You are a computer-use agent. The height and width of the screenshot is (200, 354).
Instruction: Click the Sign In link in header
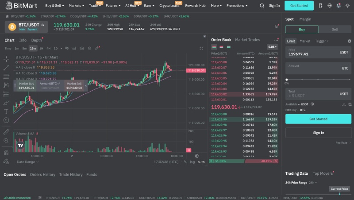[x=274, y=6]
